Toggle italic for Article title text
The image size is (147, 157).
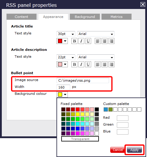coord(81,41)
